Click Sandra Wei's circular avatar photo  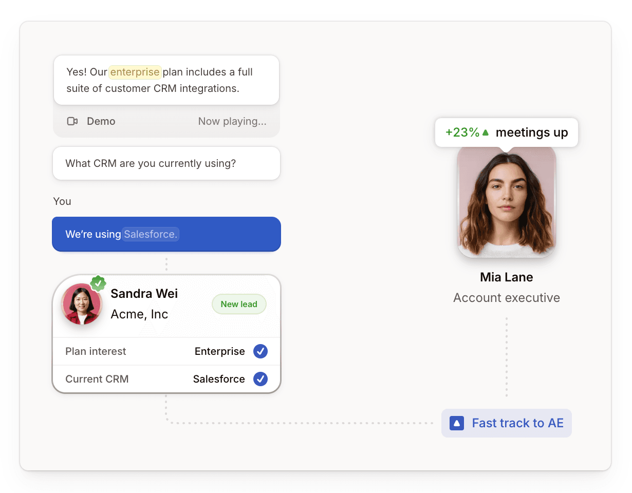(81, 304)
